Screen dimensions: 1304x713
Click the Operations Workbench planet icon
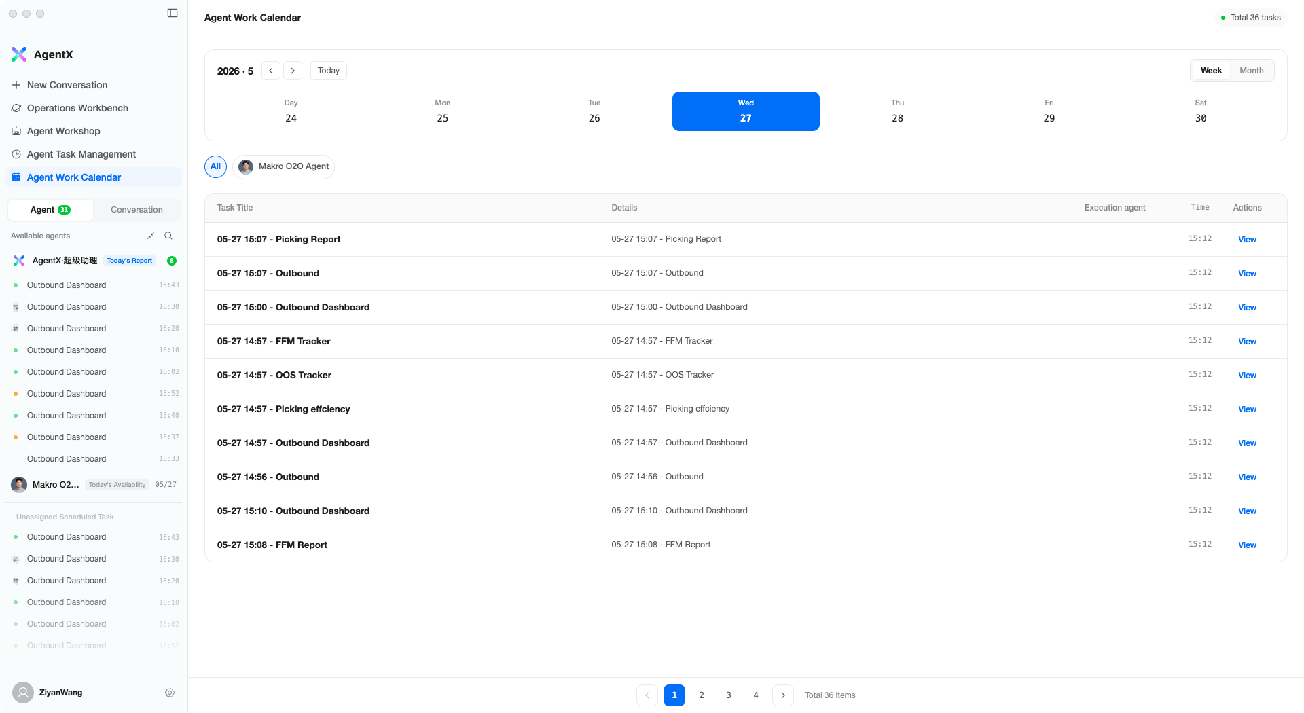[x=16, y=108]
